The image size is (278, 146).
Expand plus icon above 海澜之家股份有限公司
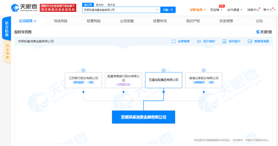[204, 70]
